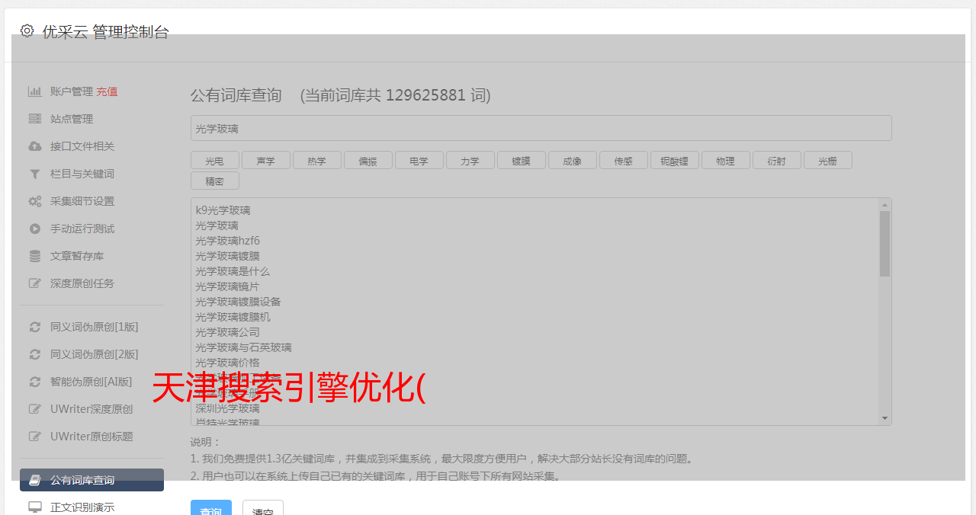Image resolution: width=976 pixels, height=515 pixels.
Task: Click the cloud upload icon for 接口文件相关
Action: [x=34, y=146]
